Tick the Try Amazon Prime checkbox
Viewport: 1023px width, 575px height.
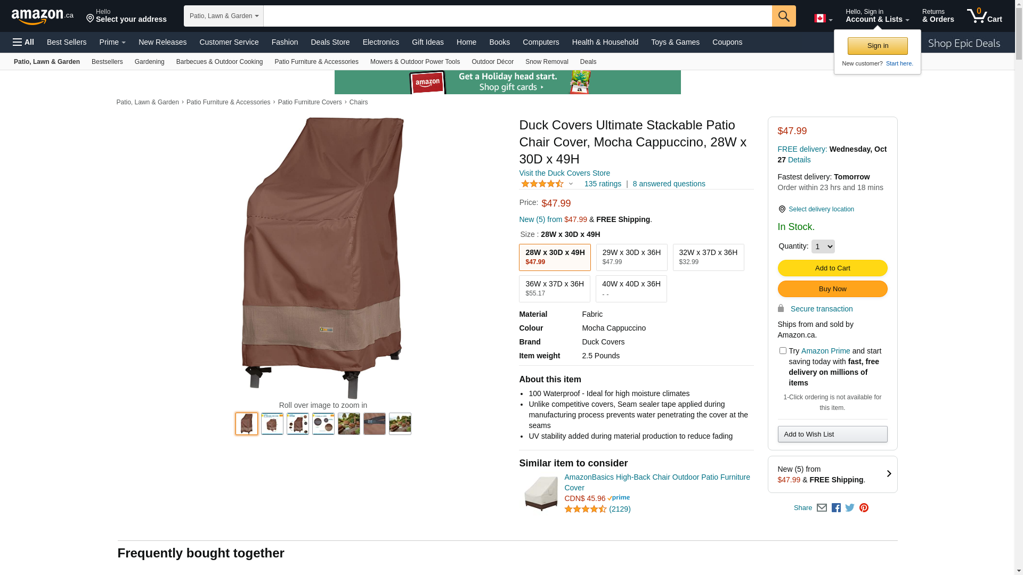click(783, 350)
